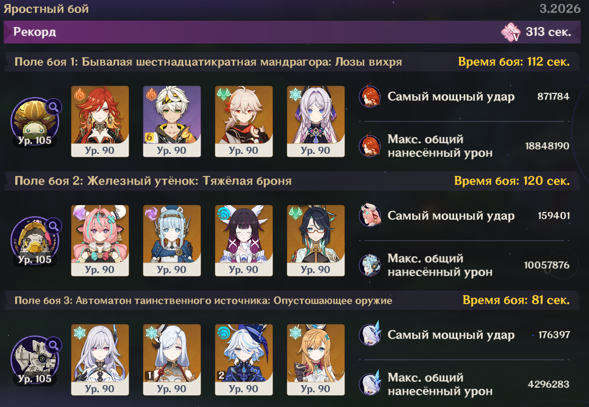Click avatar icon beside total damage 10057876
Image resolution: width=589 pixels, height=407 pixels.
pyautogui.click(x=370, y=265)
